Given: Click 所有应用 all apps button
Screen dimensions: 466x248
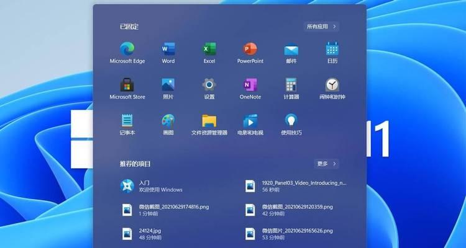Looking at the screenshot, I should pos(321,27).
